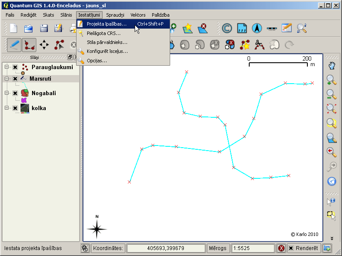This screenshot has width=342, height=256.
Task: Click the New Project blank page icon
Action: [14, 28]
